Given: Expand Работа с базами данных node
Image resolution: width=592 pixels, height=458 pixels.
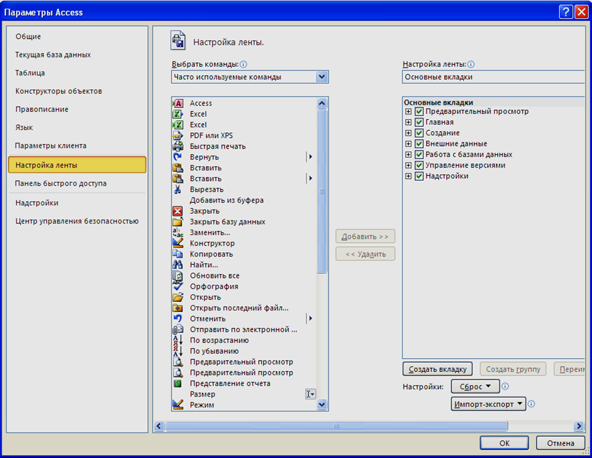Looking at the screenshot, I should pos(408,155).
